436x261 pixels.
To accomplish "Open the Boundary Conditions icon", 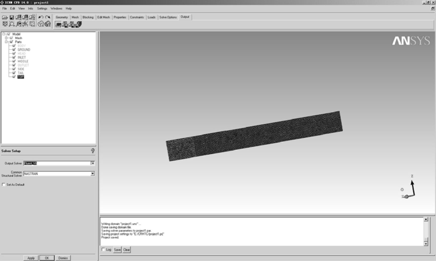I will click(x=65, y=25).
